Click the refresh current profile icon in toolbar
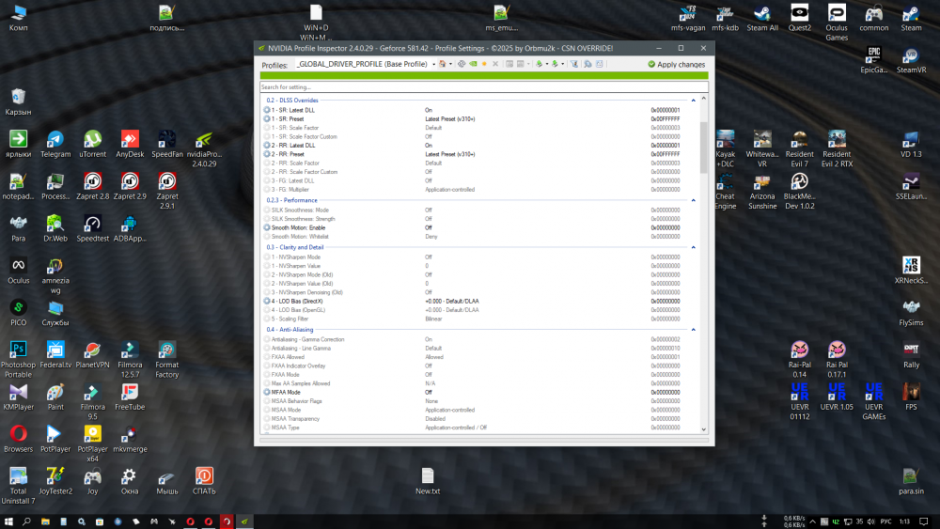The width and height of the screenshot is (940, 529). (462, 64)
